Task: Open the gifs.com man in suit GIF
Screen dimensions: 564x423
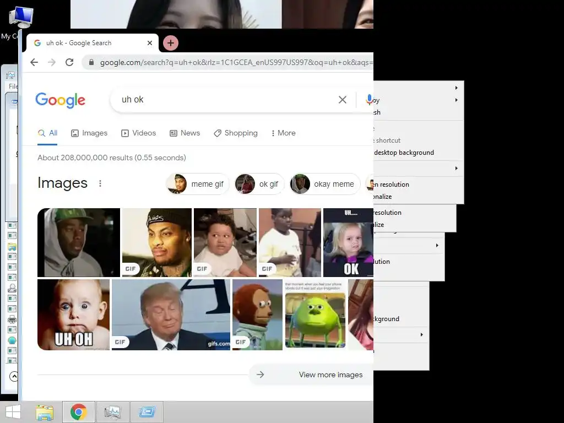Action: coord(171,314)
